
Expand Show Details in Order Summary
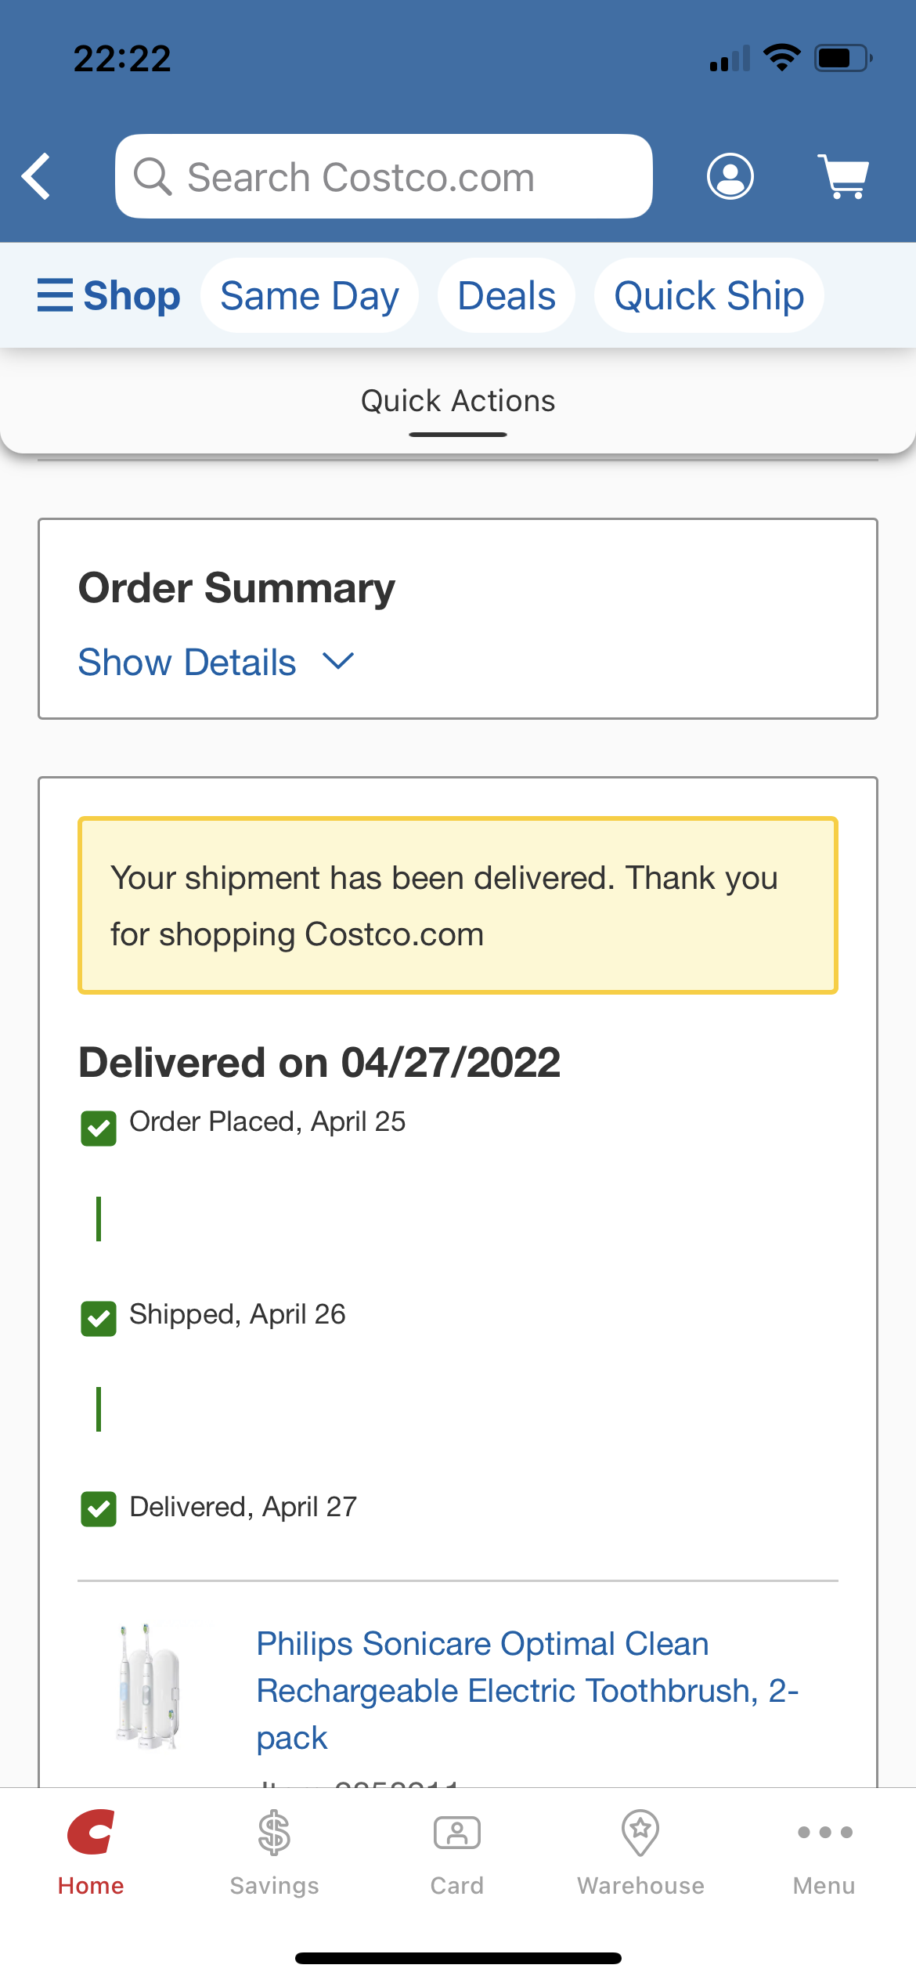[188, 663]
